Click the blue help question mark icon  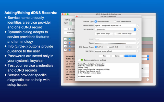(x=148, y=80)
